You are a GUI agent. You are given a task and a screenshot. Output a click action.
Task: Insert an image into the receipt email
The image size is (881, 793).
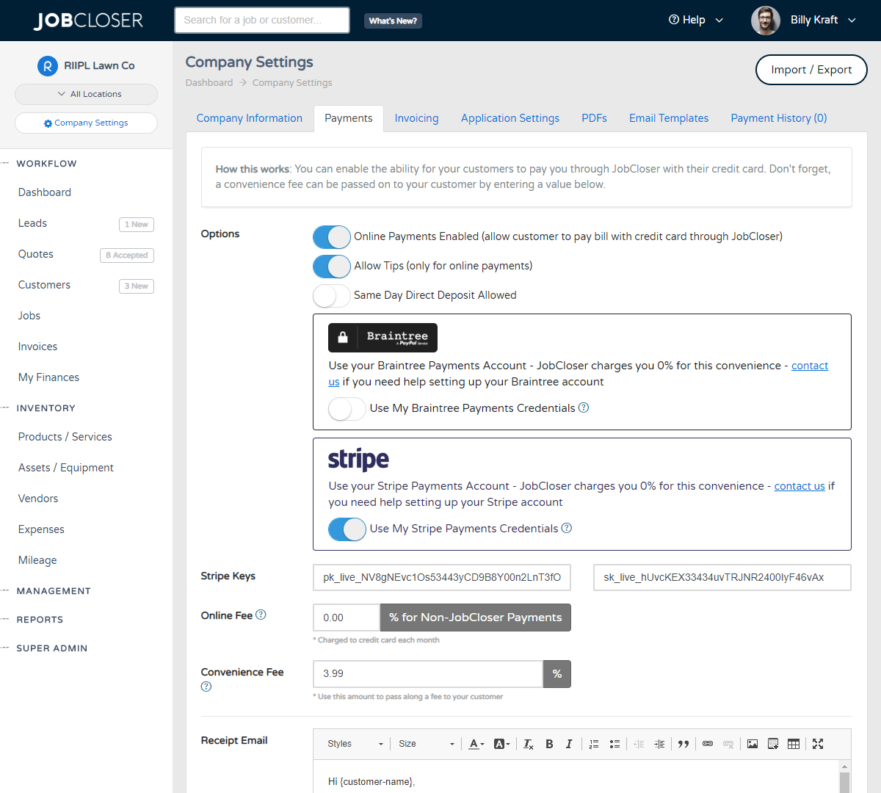(x=752, y=744)
